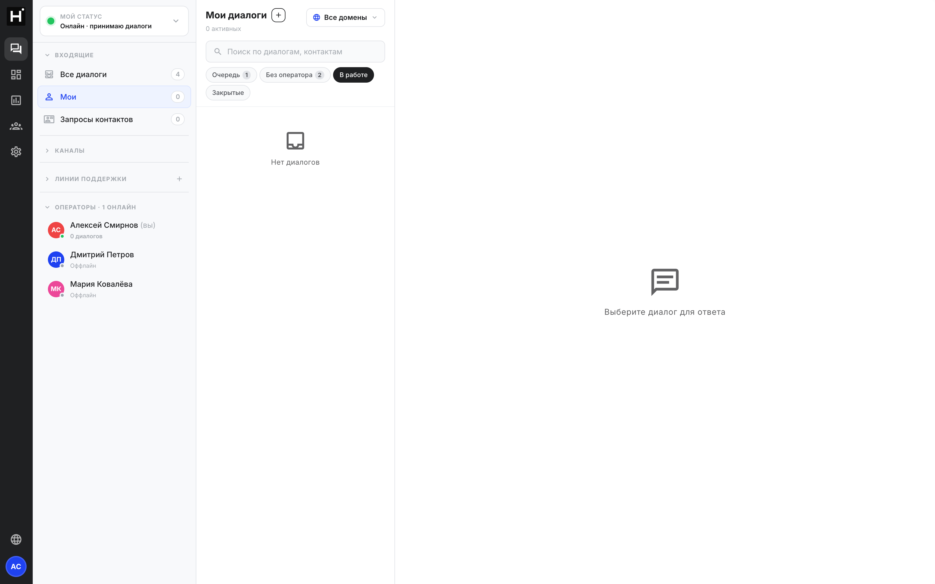The image size is (935, 584).
Task: Click the empty inbox tray icon
Action: (295, 140)
